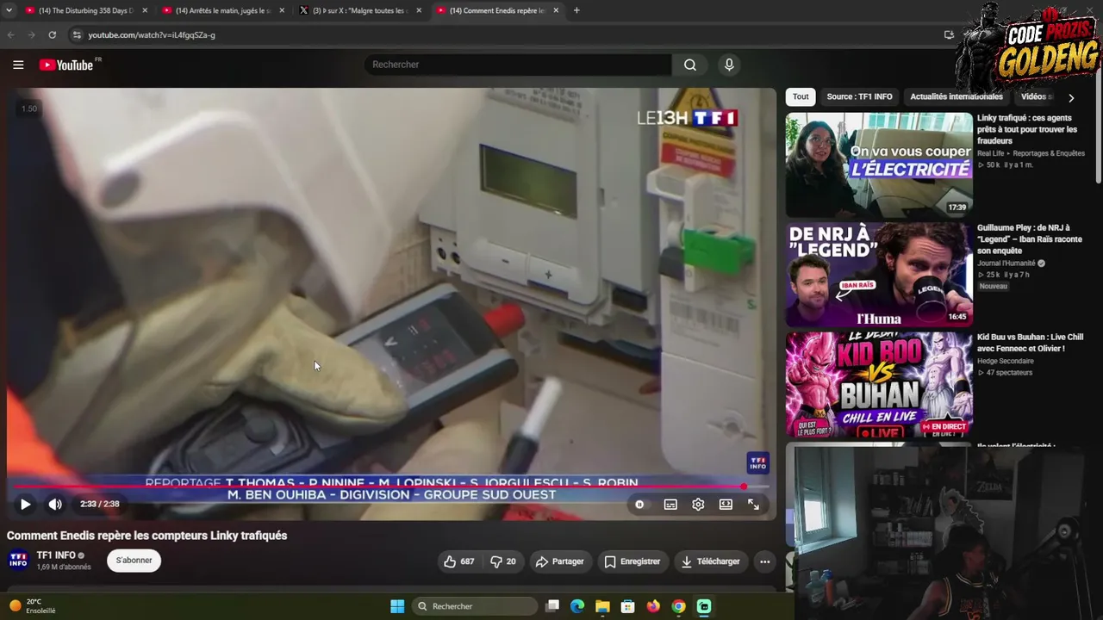1103x620 pixels.
Task: Toggle the autoplay switch in the player
Action: pyautogui.click(x=639, y=505)
